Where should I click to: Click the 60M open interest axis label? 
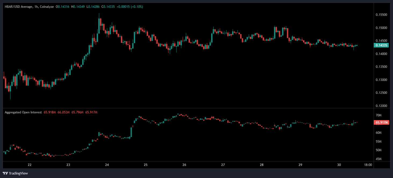[x=379, y=133]
